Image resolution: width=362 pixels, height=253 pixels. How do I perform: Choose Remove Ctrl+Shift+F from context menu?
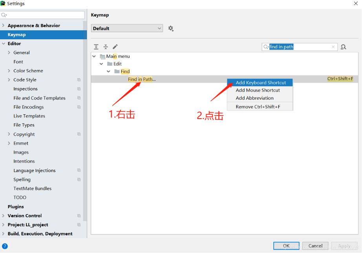[260, 107]
